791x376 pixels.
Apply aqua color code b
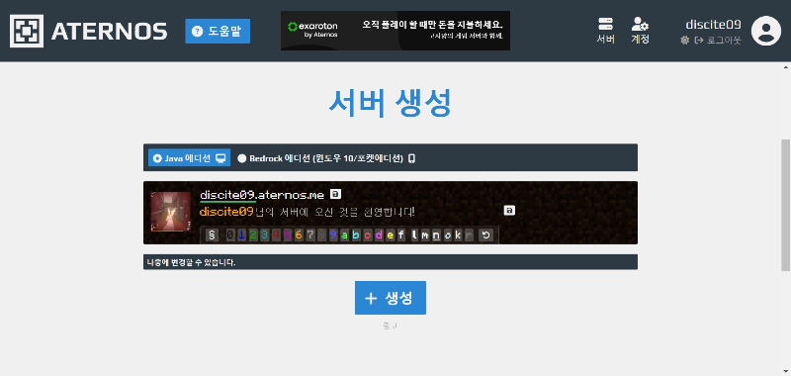tap(356, 235)
